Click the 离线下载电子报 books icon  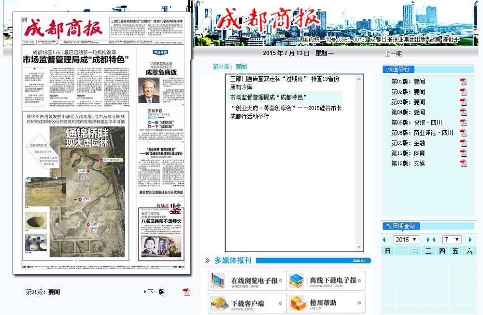[x=297, y=281]
